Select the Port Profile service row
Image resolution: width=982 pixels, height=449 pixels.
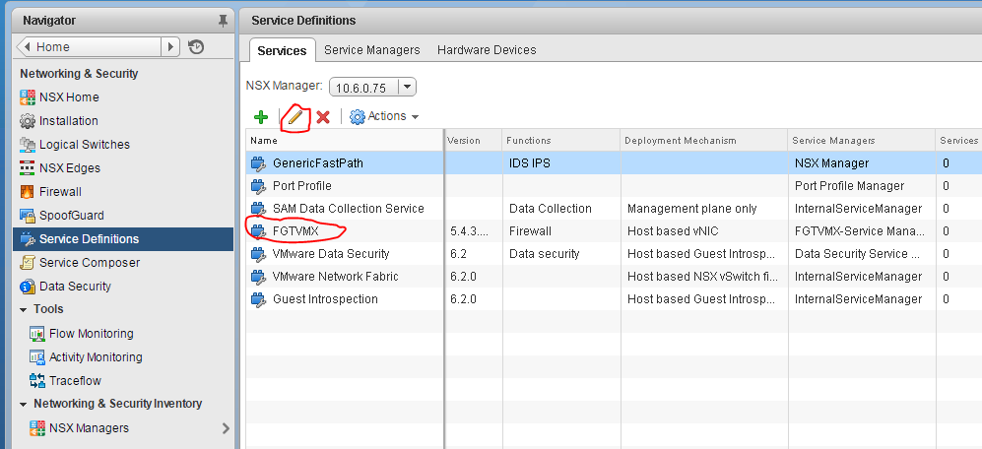tap(614, 186)
